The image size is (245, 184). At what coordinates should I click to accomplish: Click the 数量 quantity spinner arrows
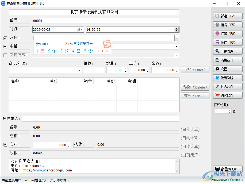coord(125,70)
